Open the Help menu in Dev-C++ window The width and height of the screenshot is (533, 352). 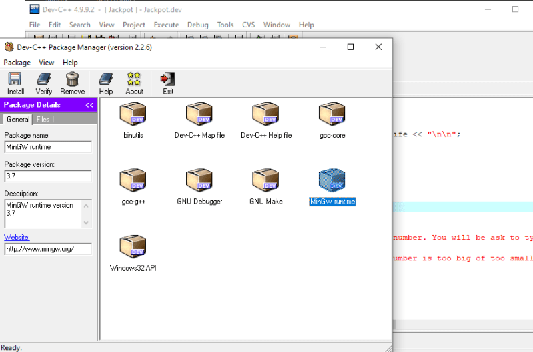(x=306, y=25)
